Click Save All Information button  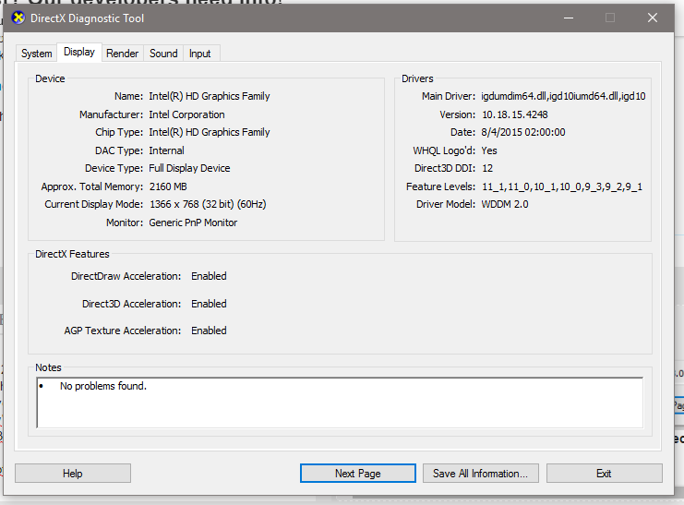[481, 473]
